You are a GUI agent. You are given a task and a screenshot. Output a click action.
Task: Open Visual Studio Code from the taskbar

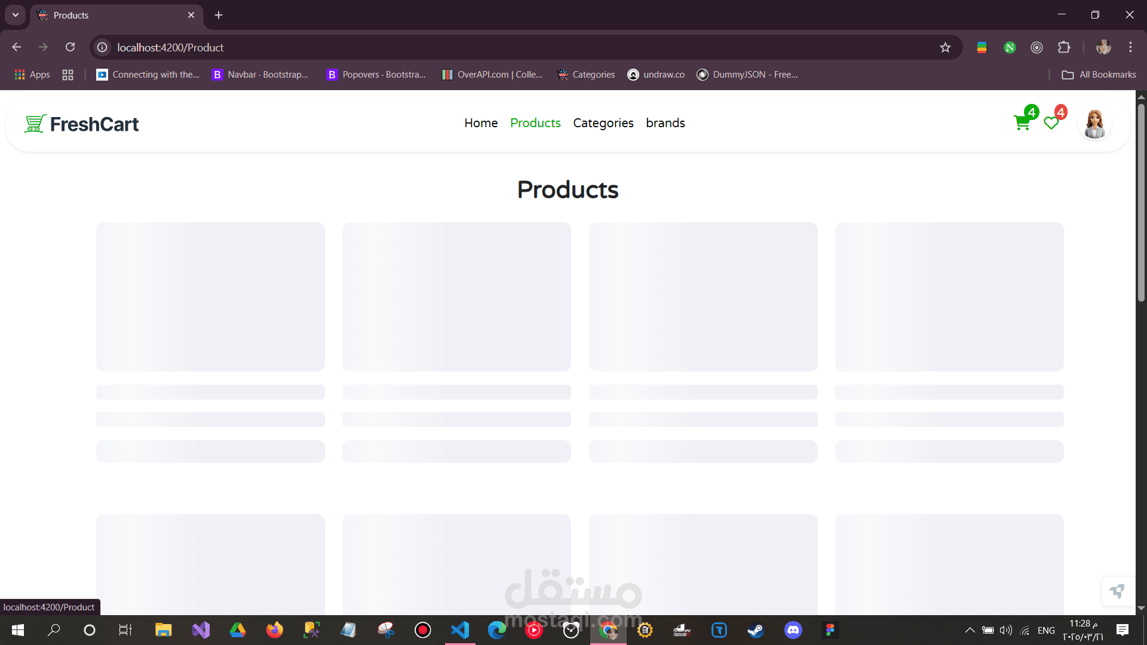point(460,630)
